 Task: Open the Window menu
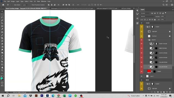click(43, 1)
